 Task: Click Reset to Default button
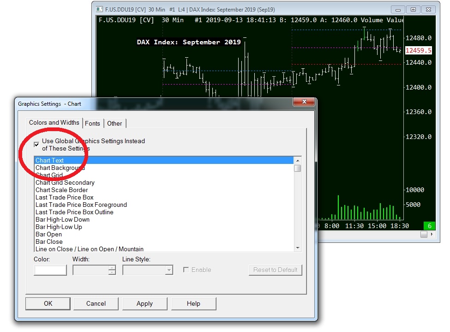pos(275,270)
